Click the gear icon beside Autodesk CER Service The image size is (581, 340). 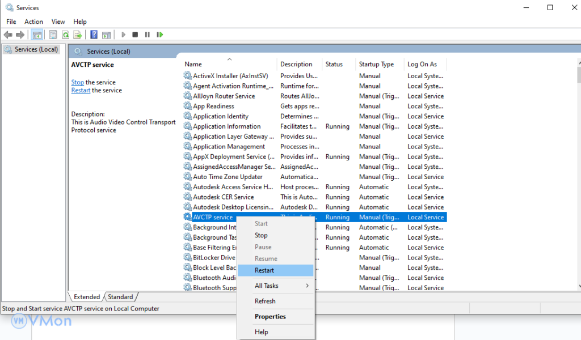click(187, 197)
